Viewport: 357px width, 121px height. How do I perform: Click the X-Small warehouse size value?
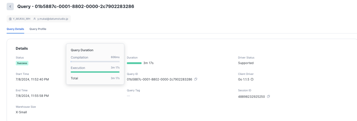21,112
